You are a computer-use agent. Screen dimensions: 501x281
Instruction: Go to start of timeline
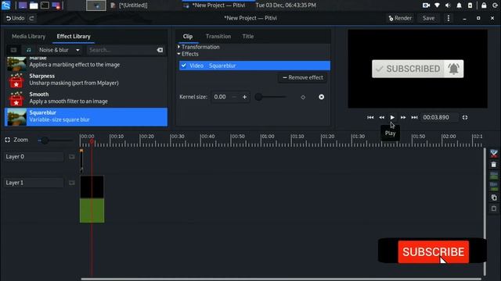point(370,117)
